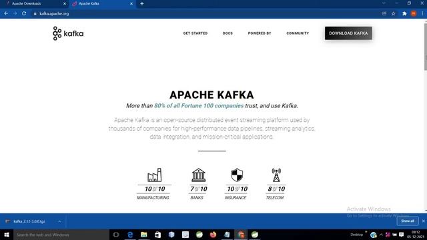Open the POWERED BY page
Viewport: 427px width, 240px height.
pos(260,33)
